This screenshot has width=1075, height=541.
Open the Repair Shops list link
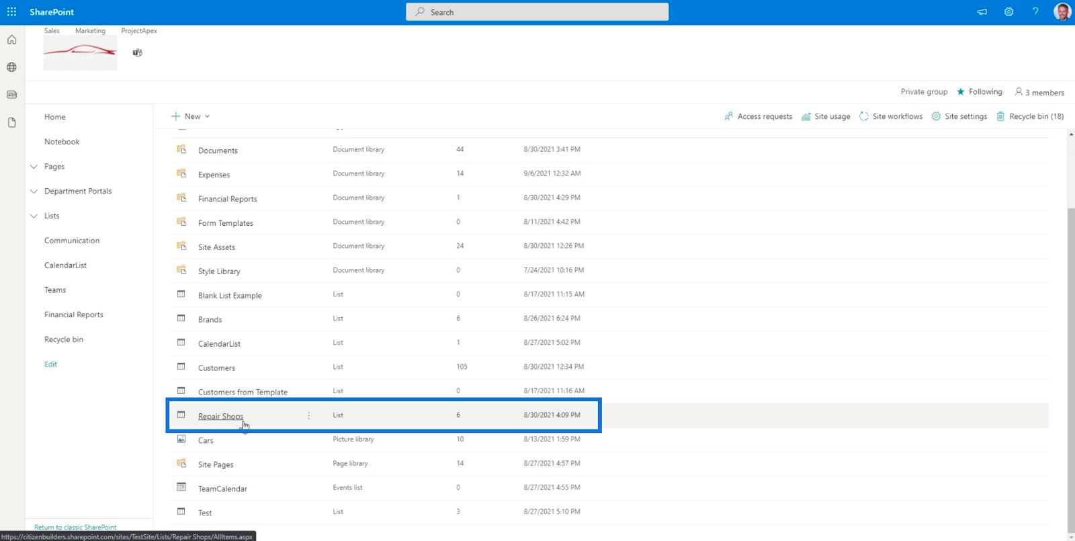coord(220,417)
